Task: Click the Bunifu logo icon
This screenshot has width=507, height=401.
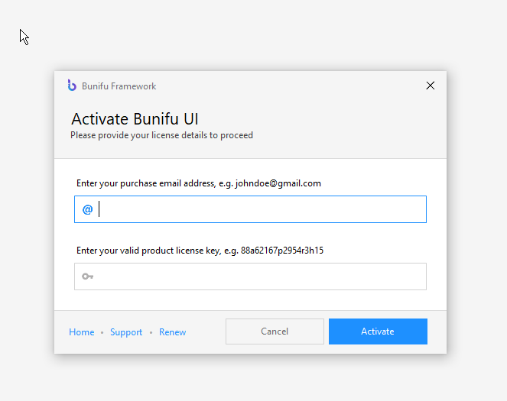Action: (72, 86)
